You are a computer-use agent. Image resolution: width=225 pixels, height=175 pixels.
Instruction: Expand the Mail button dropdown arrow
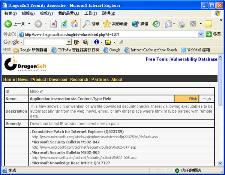coord(174,24)
